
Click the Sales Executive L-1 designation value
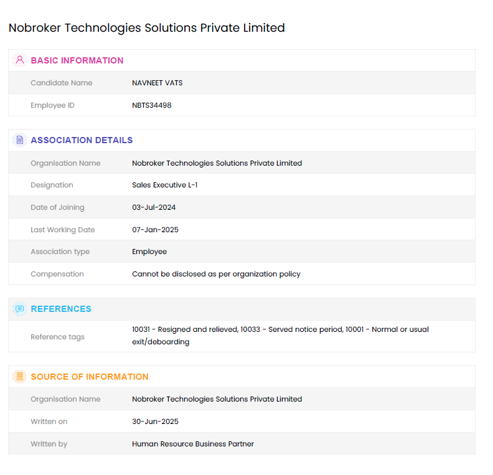pyautogui.click(x=165, y=185)
